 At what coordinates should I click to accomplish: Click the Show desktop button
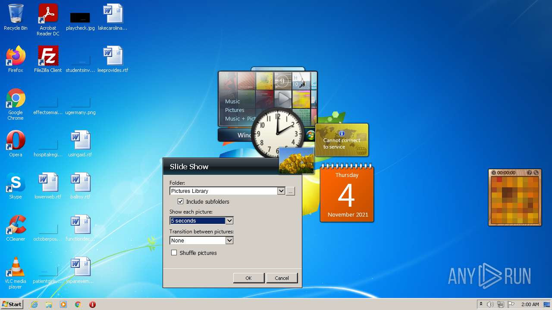[547, 304]
